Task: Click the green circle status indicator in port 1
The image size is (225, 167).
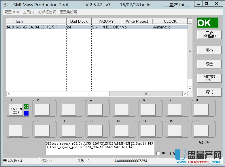Action: pos(27,107)
